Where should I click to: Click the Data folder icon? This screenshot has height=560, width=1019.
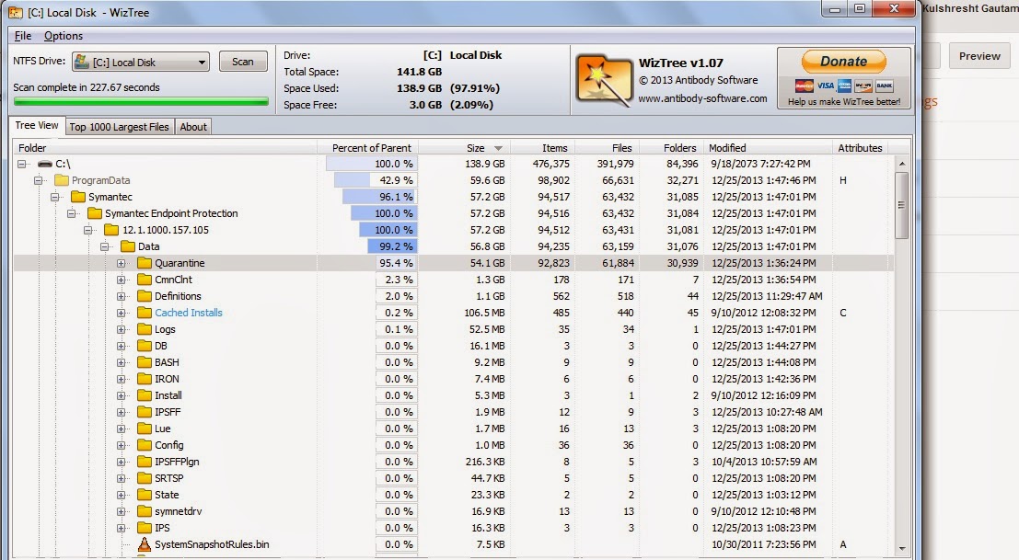128,246
